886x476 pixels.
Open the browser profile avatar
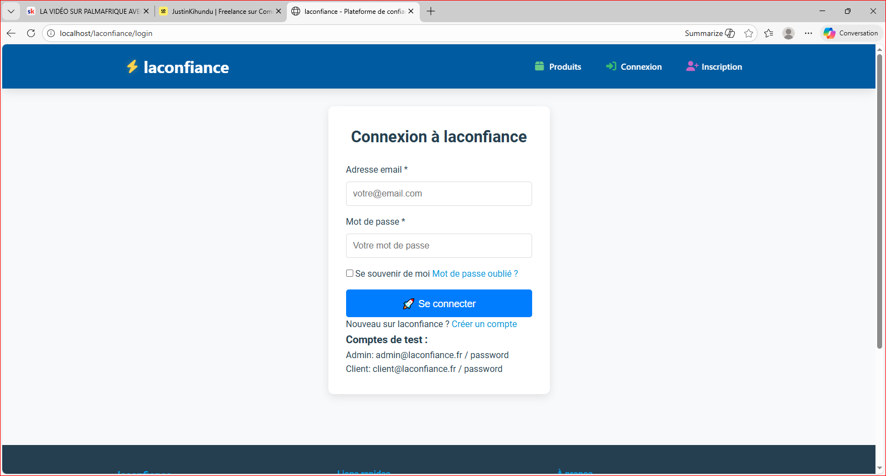tap(789, 33)
